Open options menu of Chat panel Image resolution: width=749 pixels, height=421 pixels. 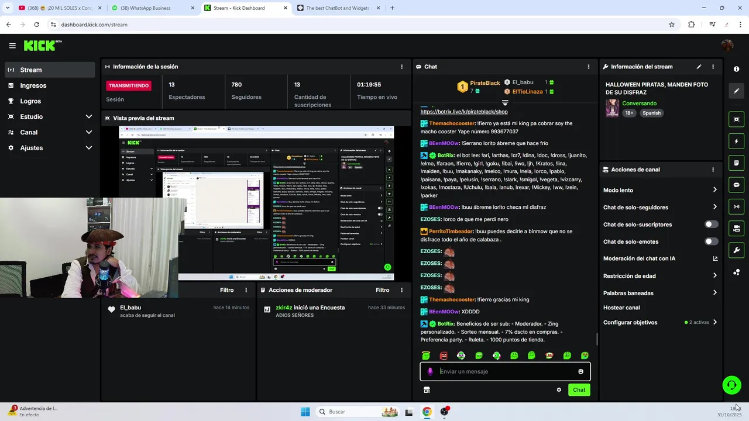(x=589, y=67)
